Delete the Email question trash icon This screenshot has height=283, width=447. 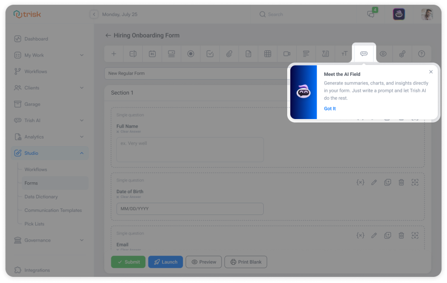point(401,235)
